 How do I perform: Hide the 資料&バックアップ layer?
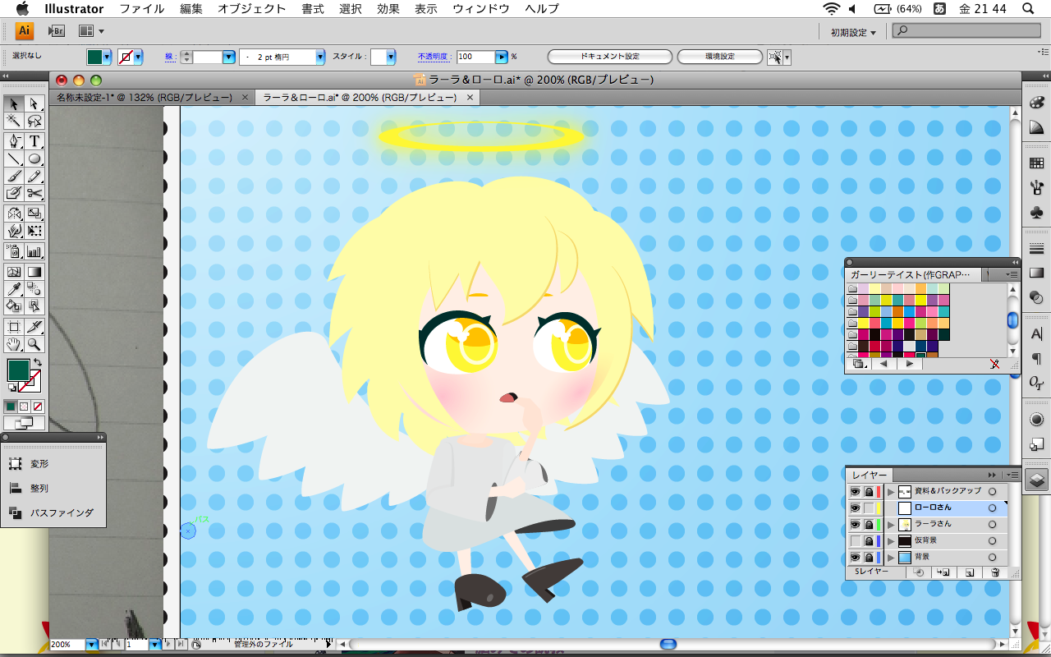pos(855,491)
